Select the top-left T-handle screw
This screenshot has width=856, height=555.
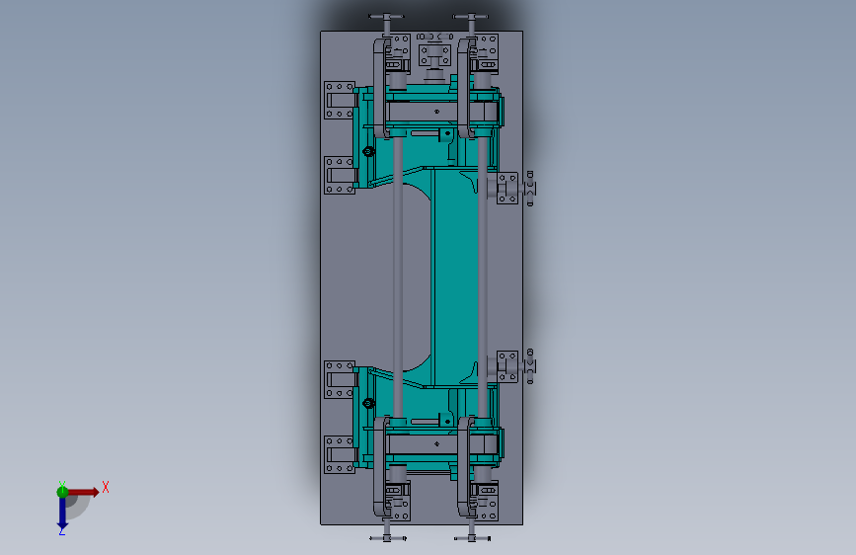(386, 24)
